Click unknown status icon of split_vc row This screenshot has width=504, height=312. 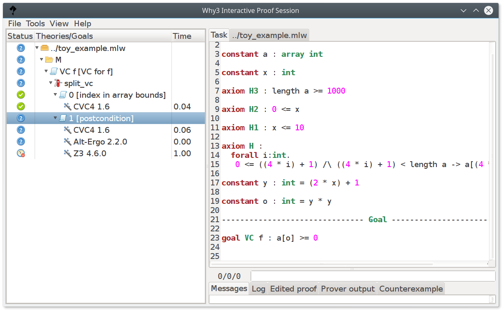[21, 83]
